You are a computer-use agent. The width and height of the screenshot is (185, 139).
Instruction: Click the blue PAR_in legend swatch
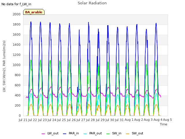(x=65, y=134)
